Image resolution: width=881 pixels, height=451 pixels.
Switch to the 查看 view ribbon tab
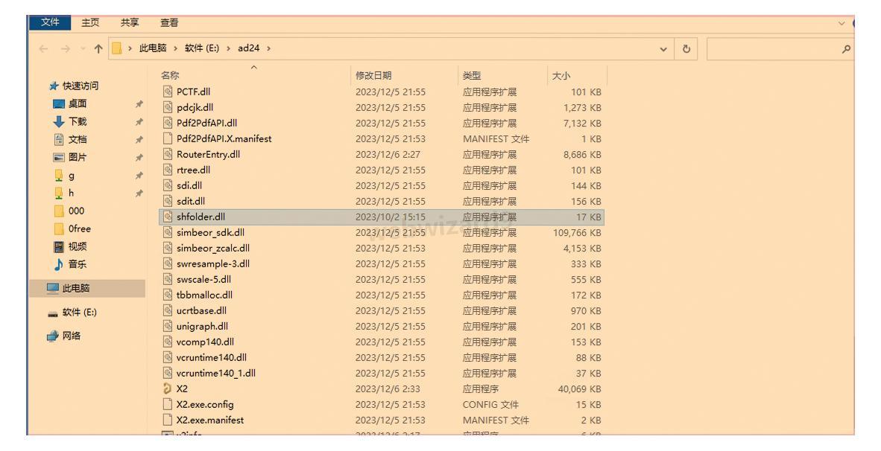(x=169, y=23)
